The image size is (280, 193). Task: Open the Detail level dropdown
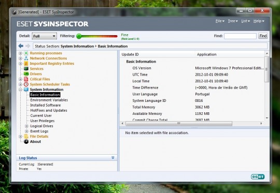click(x=44, y=36)
